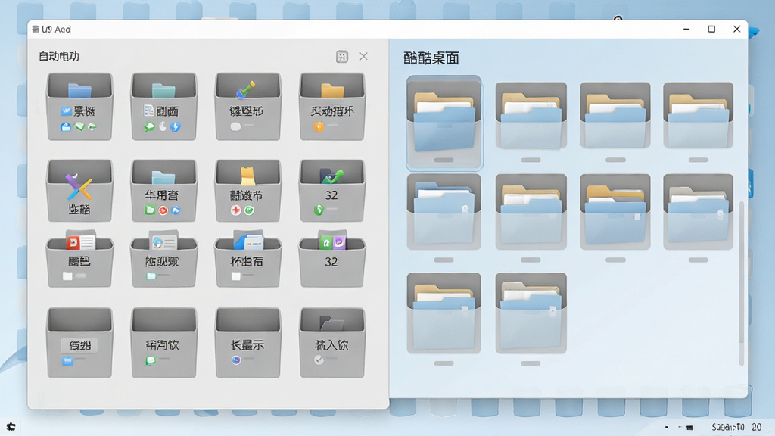Click the icon at the taskbar's left end

coord(11,426)
